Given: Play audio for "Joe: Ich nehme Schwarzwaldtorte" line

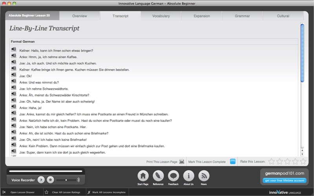Looking at the screenshot, I should (x=14, y=87).
